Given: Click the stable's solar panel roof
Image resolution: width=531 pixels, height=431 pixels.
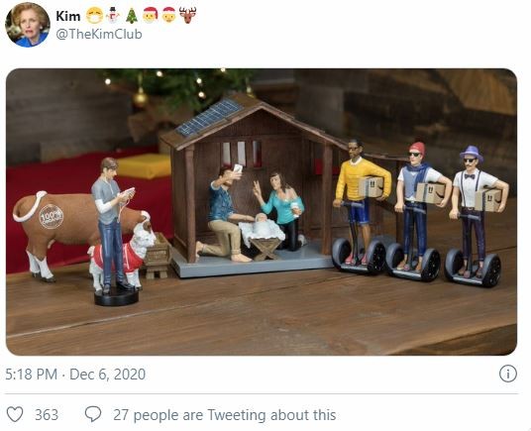Looking at the screenshot, I should click(210, 117).
